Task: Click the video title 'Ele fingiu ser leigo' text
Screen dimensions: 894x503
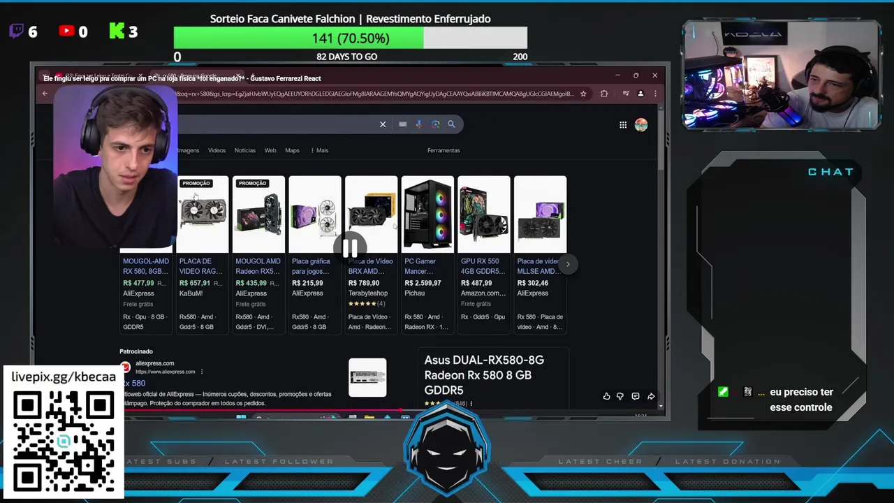Action: tap(182, 78)
